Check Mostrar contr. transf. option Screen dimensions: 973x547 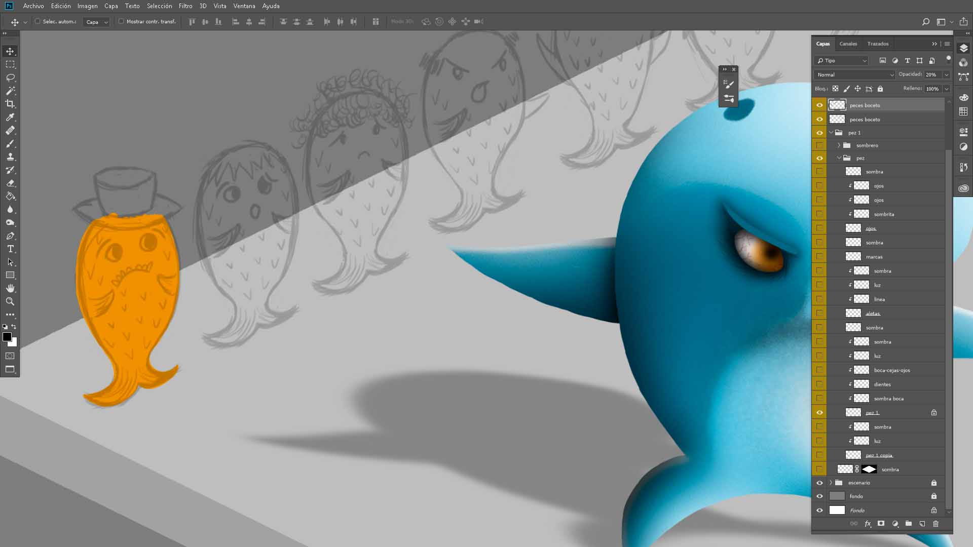click(x=121, y=21)
